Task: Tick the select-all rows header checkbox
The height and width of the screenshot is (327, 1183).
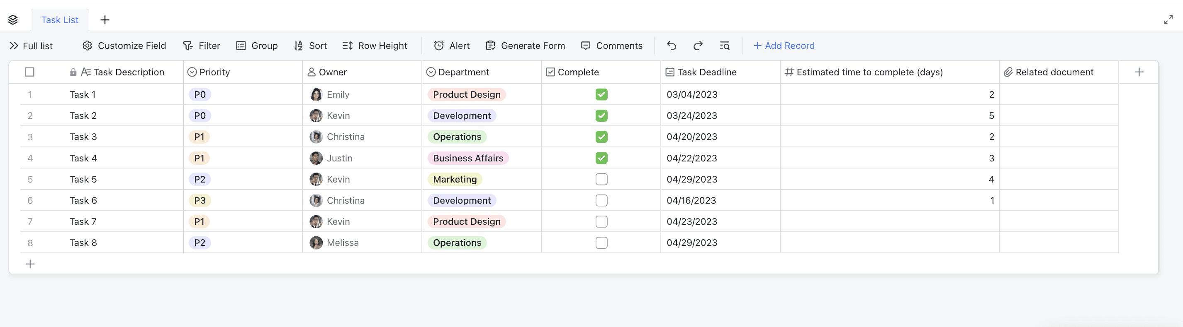Action: [30, 72]
